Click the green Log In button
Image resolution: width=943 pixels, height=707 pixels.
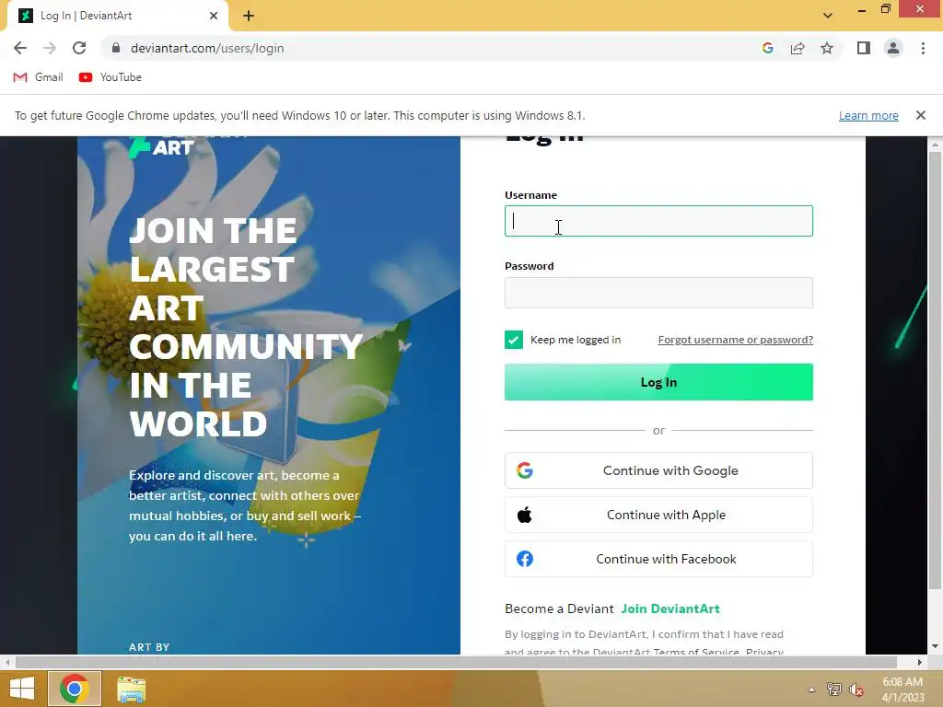658,382
